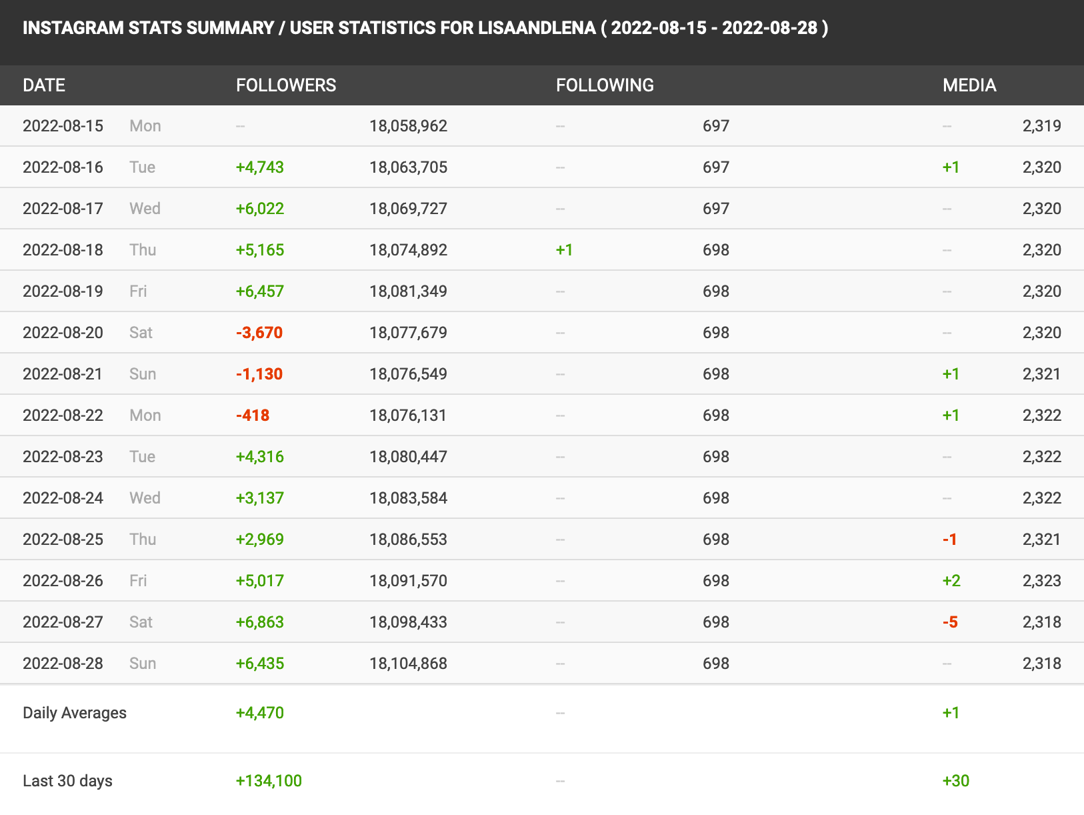This screenshot has width=1084, height=815.
Task: Click follower total 18,076,131
Action: pyautogui.click(x=409, y=416)
